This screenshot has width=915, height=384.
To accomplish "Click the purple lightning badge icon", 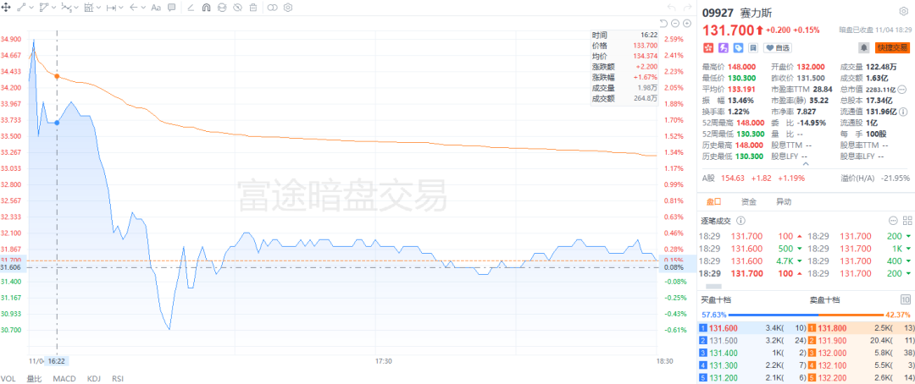I will (724, 47).
